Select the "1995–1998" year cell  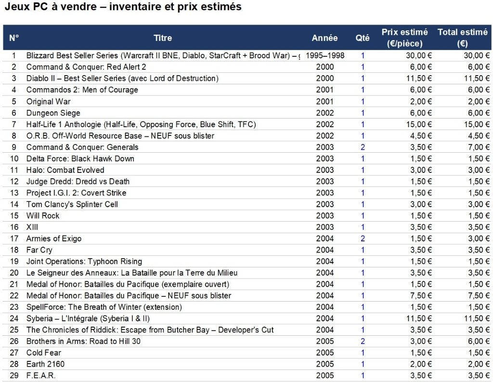point(325,56)
